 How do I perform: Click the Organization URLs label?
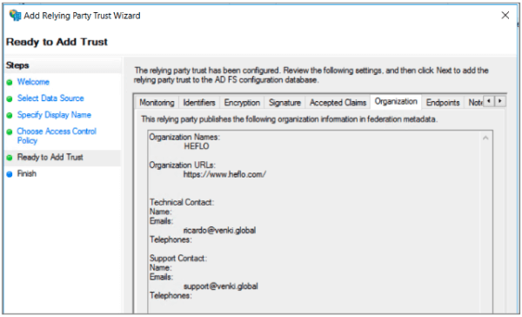tap(182, 165)
